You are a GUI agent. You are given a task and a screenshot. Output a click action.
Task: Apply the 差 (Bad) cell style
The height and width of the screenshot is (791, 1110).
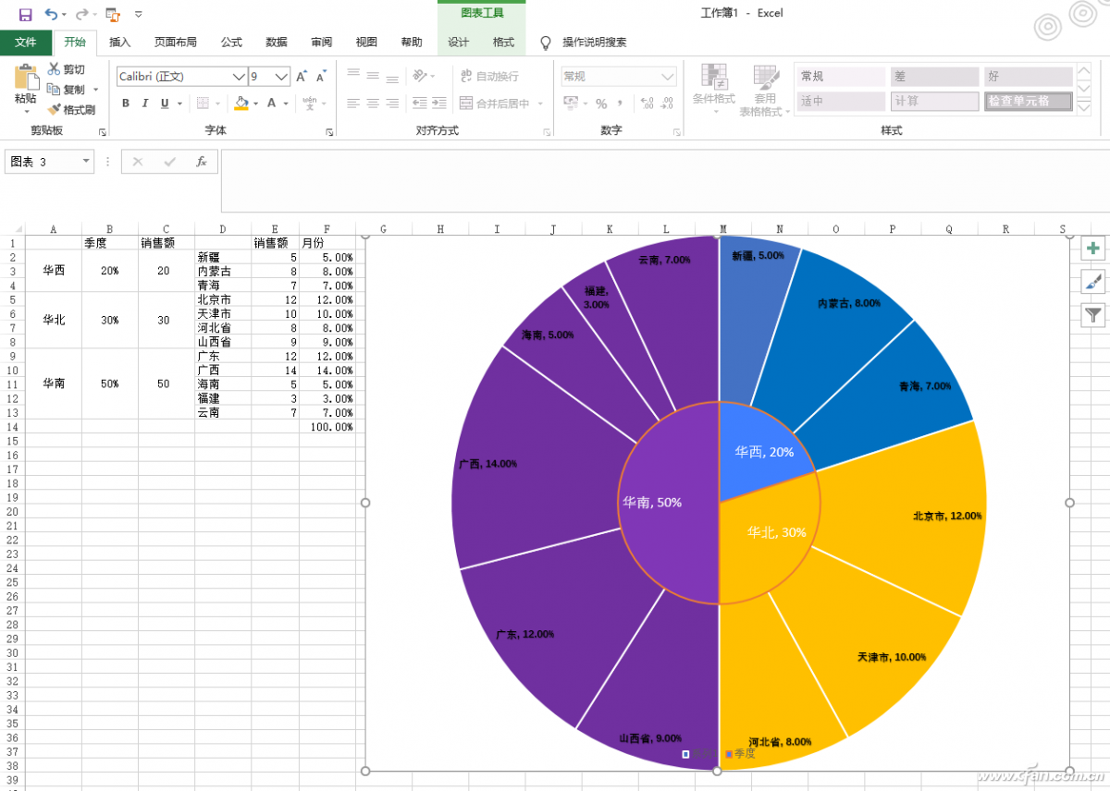934,77
